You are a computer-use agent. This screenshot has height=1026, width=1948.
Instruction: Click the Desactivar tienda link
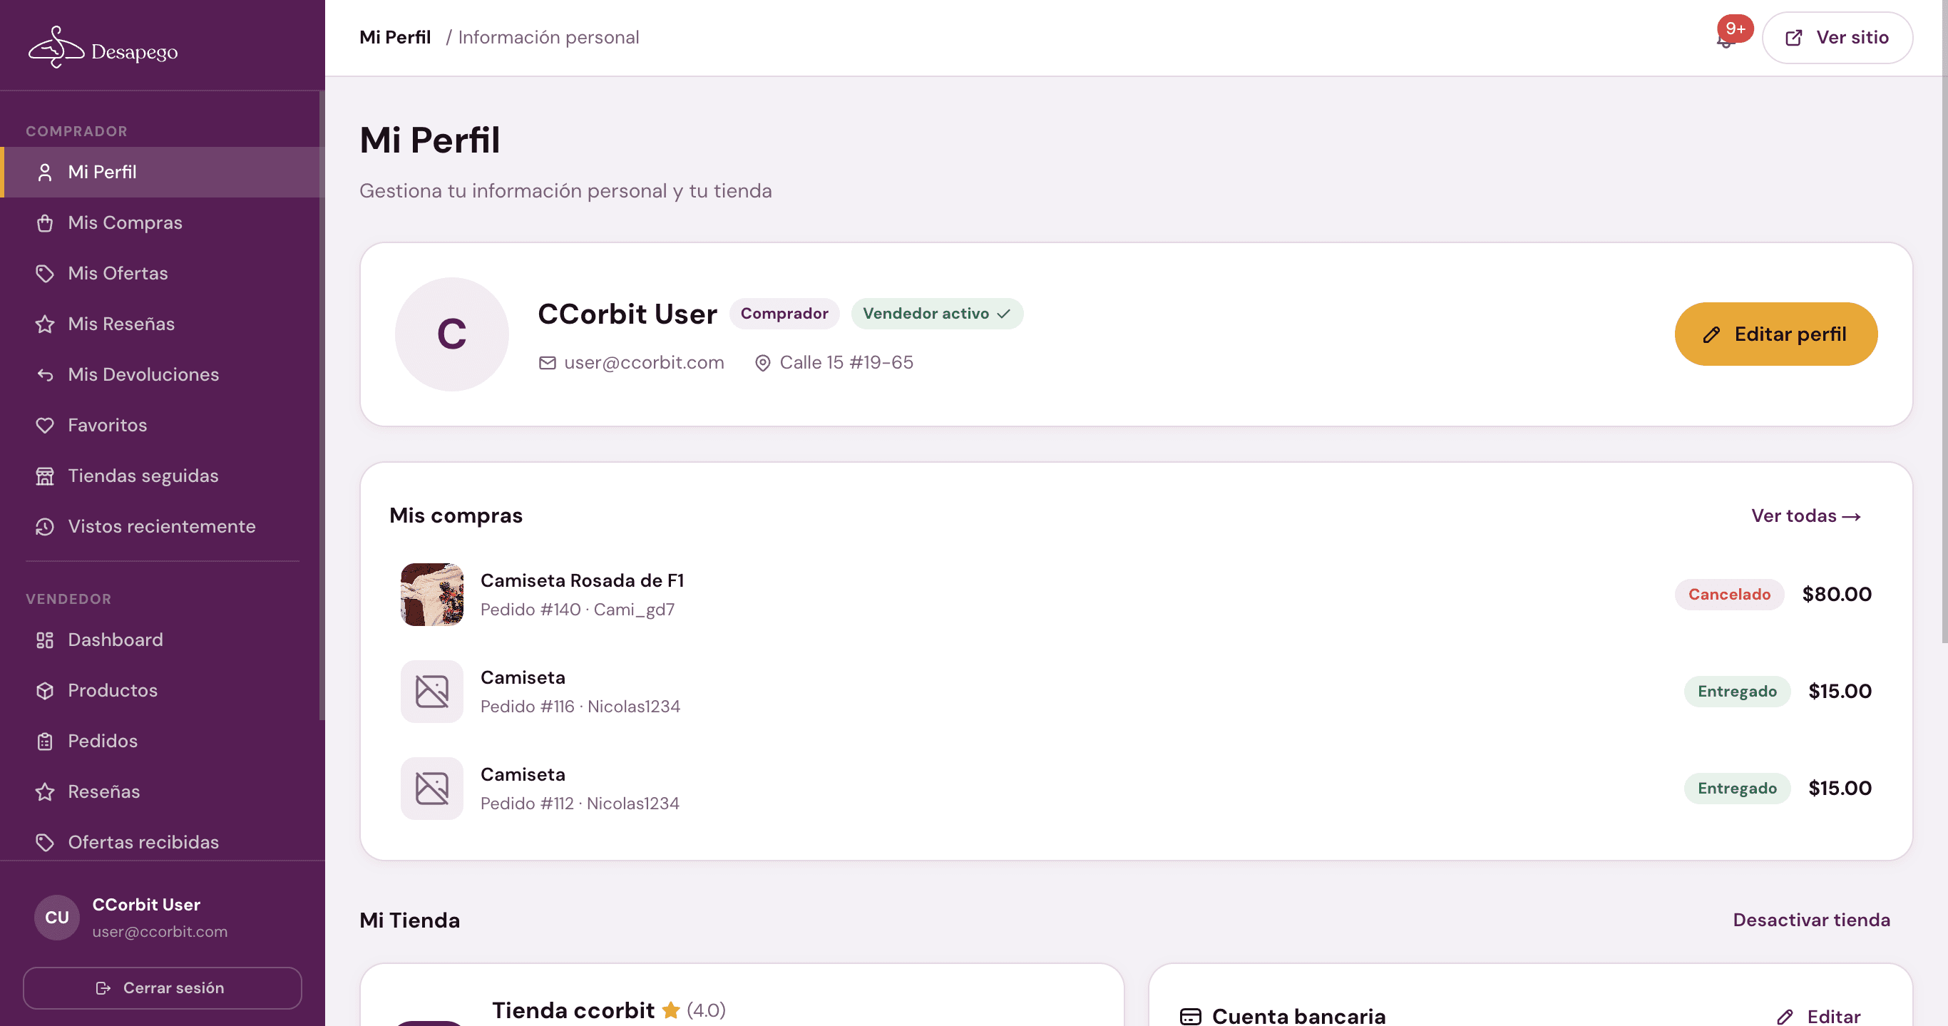click(1811, 920)
